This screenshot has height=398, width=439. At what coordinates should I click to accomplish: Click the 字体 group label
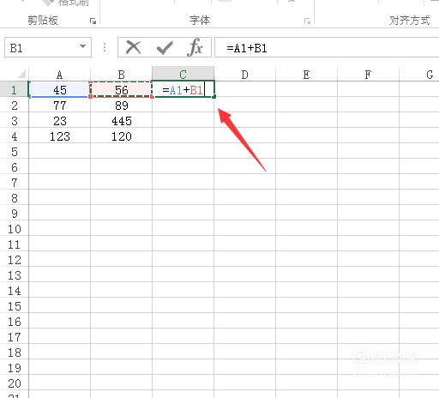tap(200, 21)
